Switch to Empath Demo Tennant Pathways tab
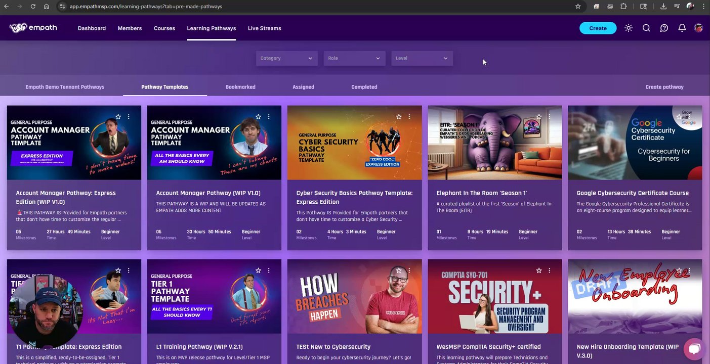710x364 pixels. pyautogui.click(x=65, y=87)
